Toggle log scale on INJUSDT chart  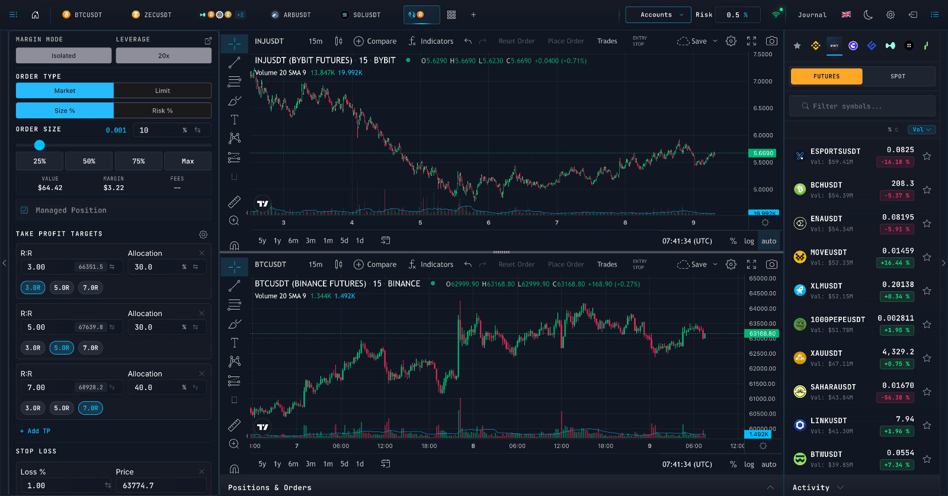tap(749, 241)
